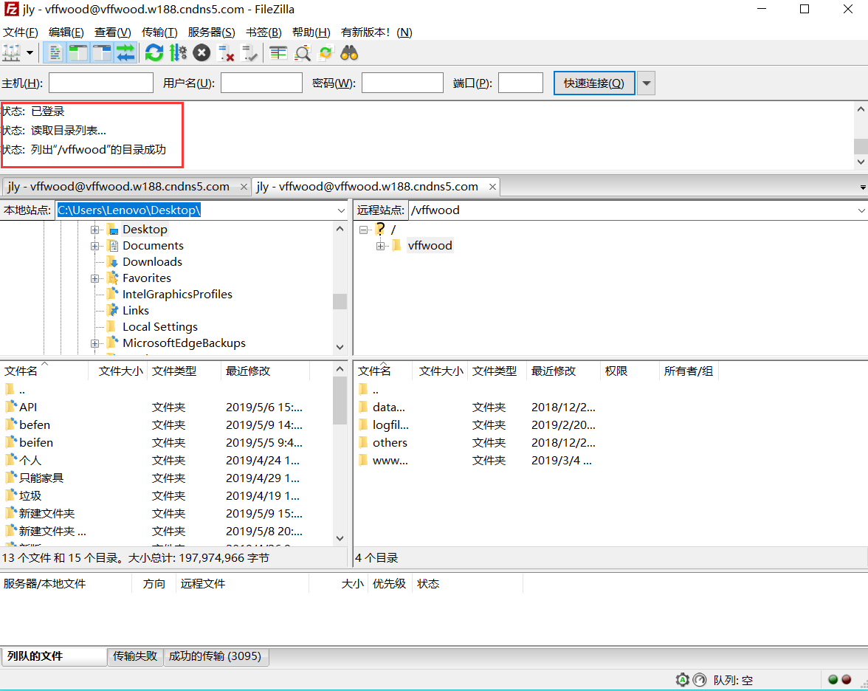Reconnect to the last server
The image size is (868, 691).
[249, 53]
